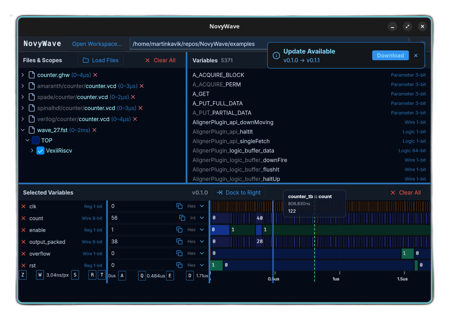Open a workspace via Open Workspace...
451x322 pixels.
tap(97, 44)
